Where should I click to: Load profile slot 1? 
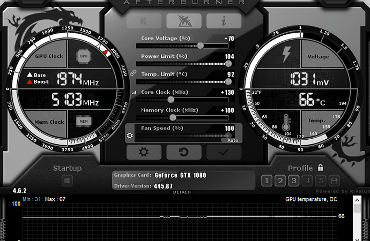pyautogui.click(x=267, y=181)
